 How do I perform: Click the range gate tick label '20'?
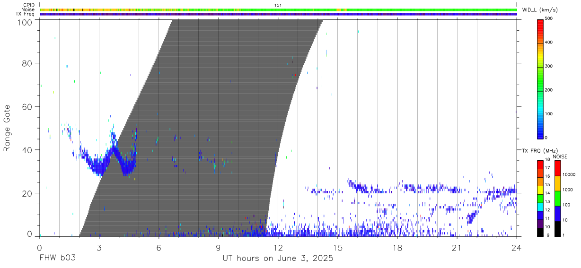point(28,193)
